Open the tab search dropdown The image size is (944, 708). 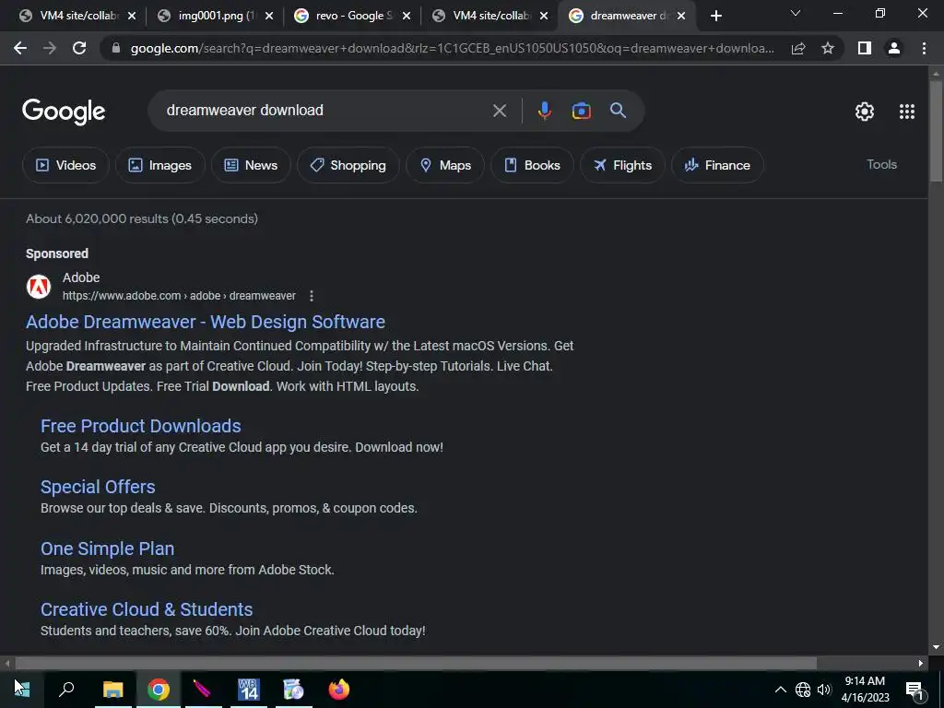click(796, 13)
